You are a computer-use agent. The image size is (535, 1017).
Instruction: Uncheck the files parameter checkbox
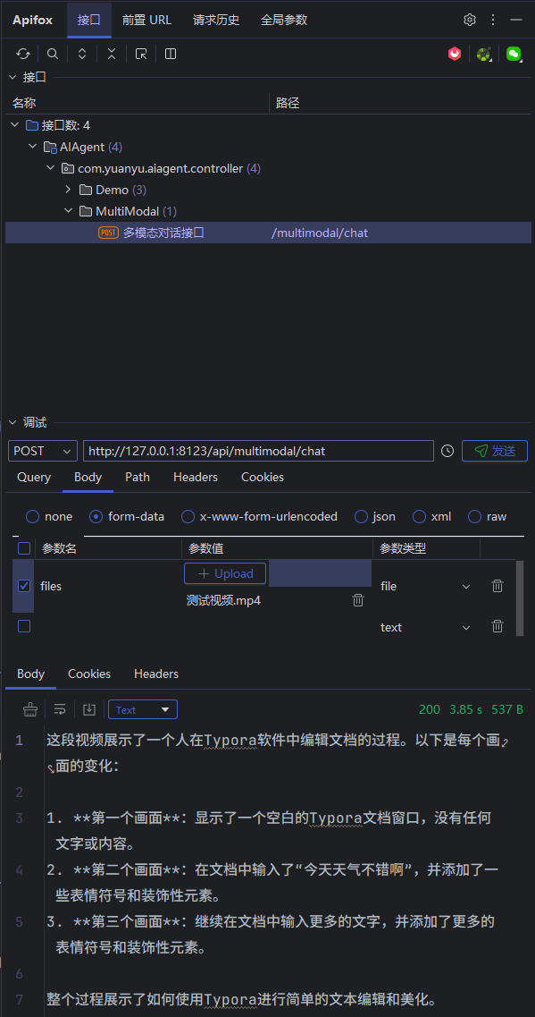tap(24, 586)
